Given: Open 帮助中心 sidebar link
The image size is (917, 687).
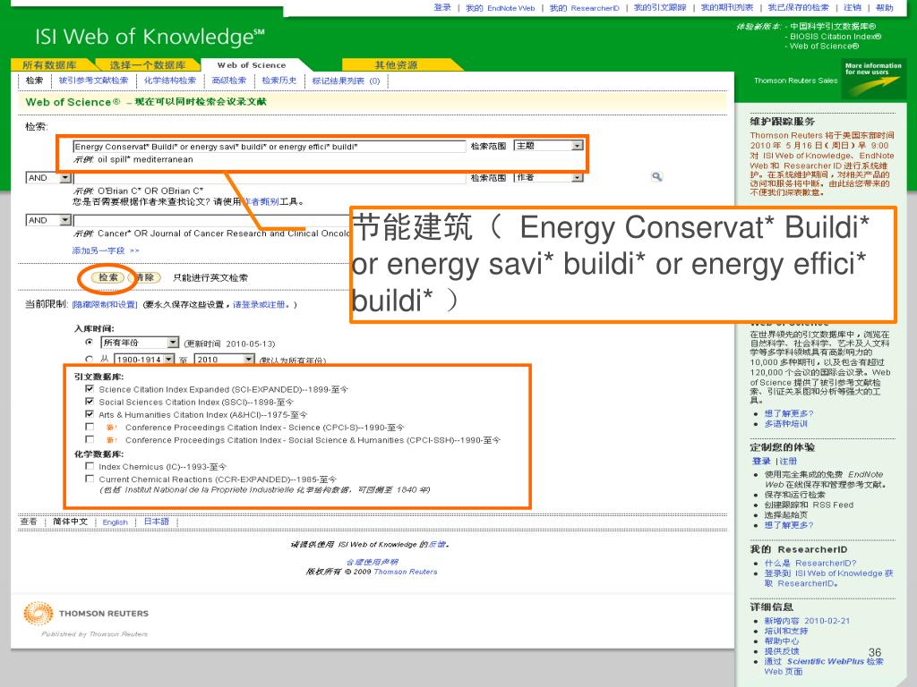Looking at the screenshot, I should point(781,640).
